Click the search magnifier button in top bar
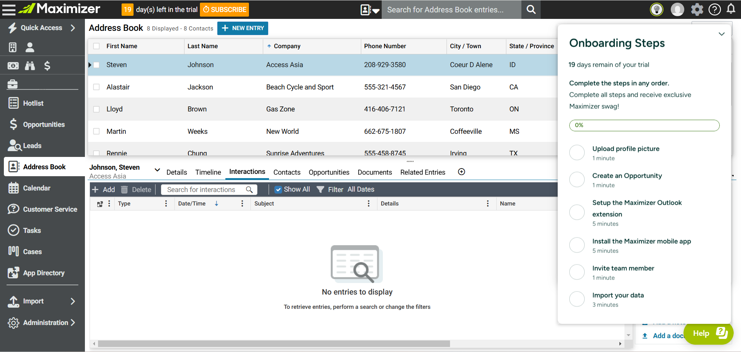 tap(531, 10)
